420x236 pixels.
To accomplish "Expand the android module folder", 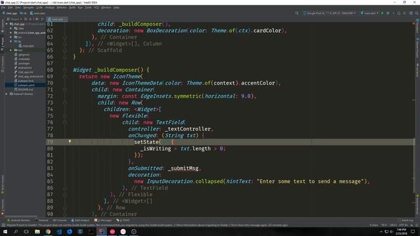I will click(11, 33).
